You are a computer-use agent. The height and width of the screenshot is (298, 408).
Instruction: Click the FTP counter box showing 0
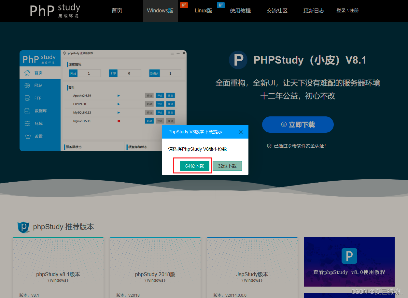[x=125, y=73]
